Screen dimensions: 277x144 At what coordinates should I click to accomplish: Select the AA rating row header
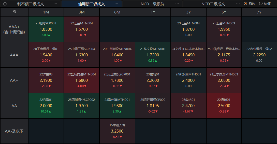pyautogui.click(x=14, y=106)
